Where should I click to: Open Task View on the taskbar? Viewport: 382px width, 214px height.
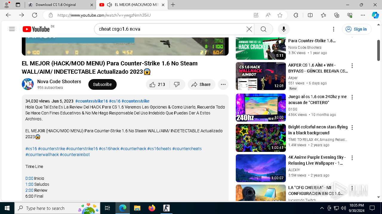(x=107, y=208)
